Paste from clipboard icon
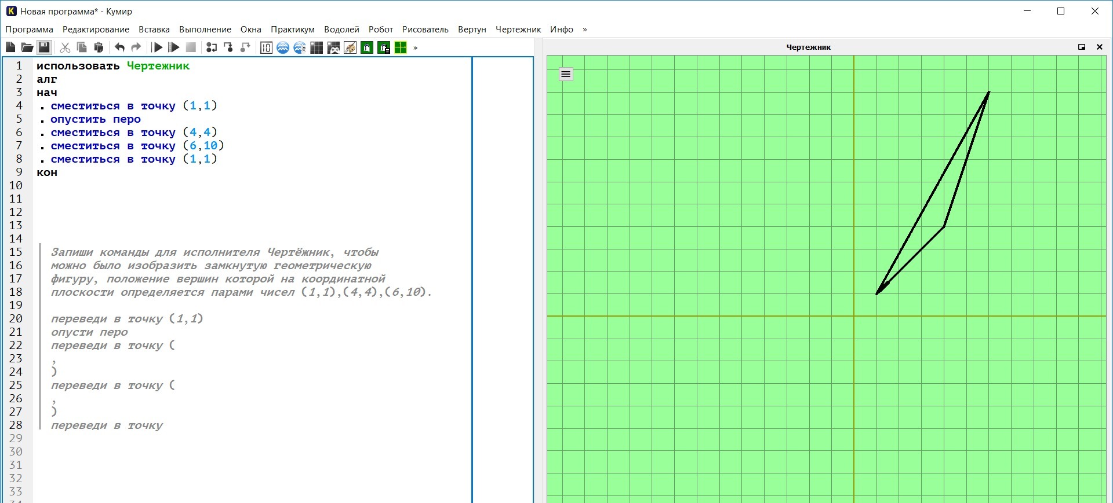The height and width of the screenshot is (503, 1113). click(x=99, y=47)
